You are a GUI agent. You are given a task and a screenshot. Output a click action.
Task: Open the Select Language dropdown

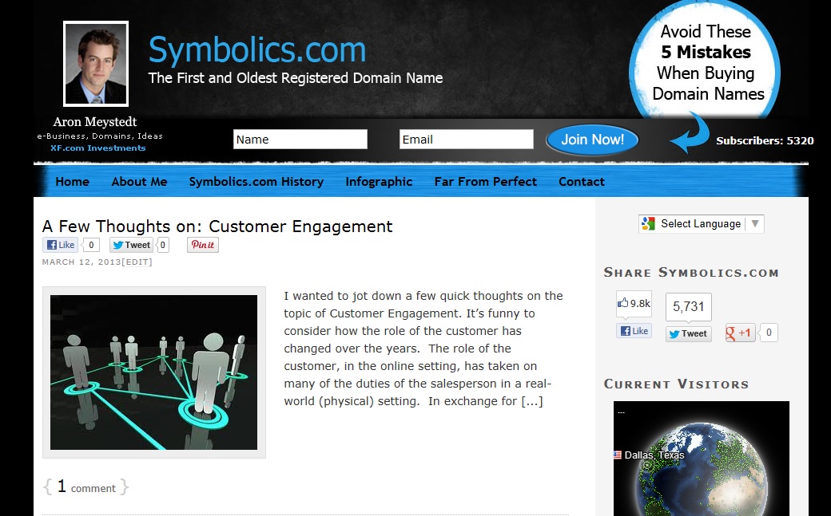[706, 223]
